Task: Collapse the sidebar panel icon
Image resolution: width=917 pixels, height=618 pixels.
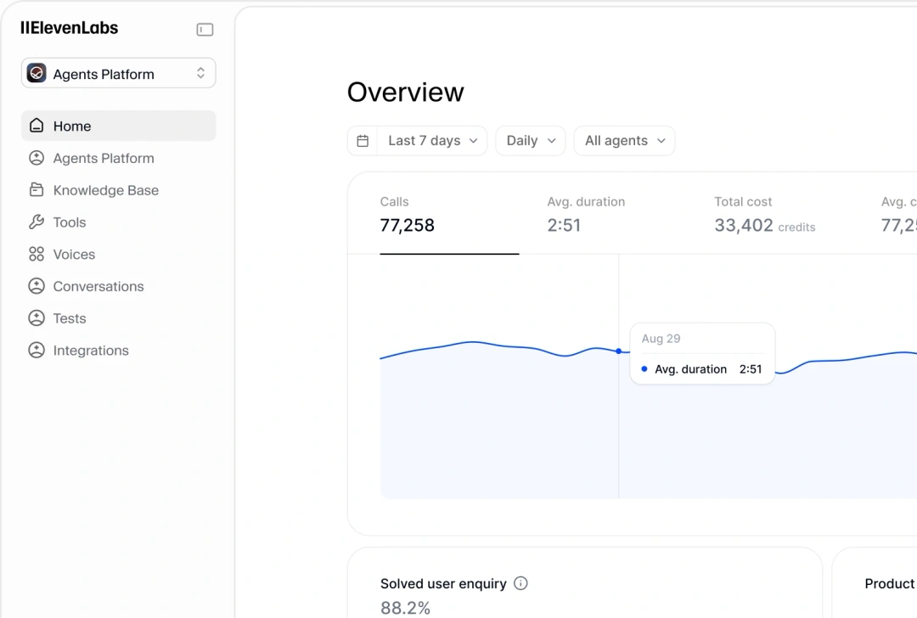Action: (205, 30)
